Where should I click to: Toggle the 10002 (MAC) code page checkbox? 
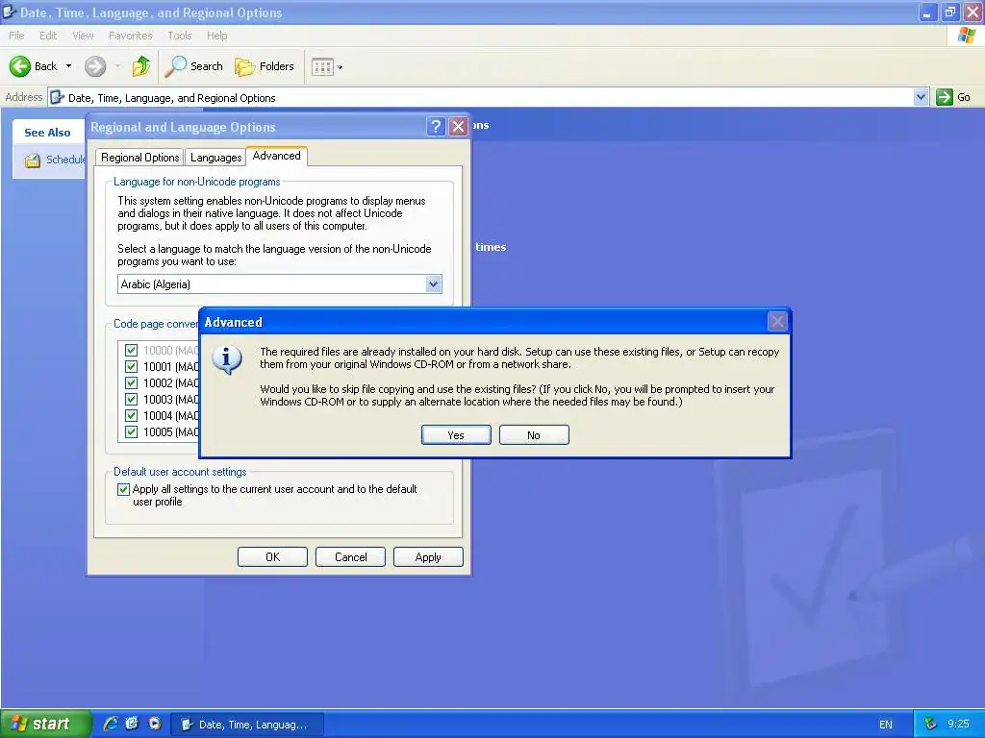(x=131, y=382)
